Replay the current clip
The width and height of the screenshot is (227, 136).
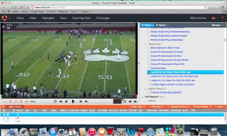[x=55, y=101]
